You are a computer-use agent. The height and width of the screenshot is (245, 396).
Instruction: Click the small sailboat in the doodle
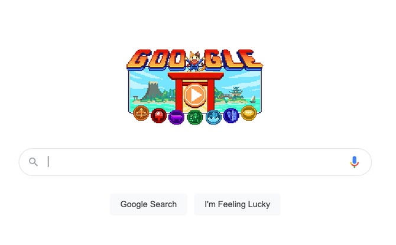click(x=253, y=100)
